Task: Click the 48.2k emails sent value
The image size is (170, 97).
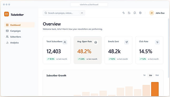Action: coord(114,51)
